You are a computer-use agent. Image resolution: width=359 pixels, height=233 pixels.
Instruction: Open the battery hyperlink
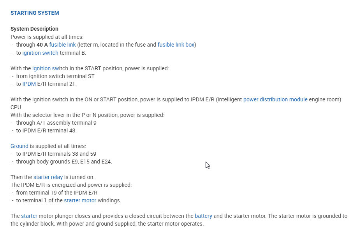(x=204, y=216)
